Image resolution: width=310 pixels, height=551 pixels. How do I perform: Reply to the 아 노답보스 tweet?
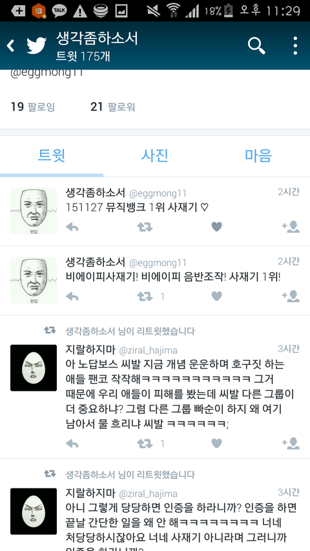click(72, 444)
